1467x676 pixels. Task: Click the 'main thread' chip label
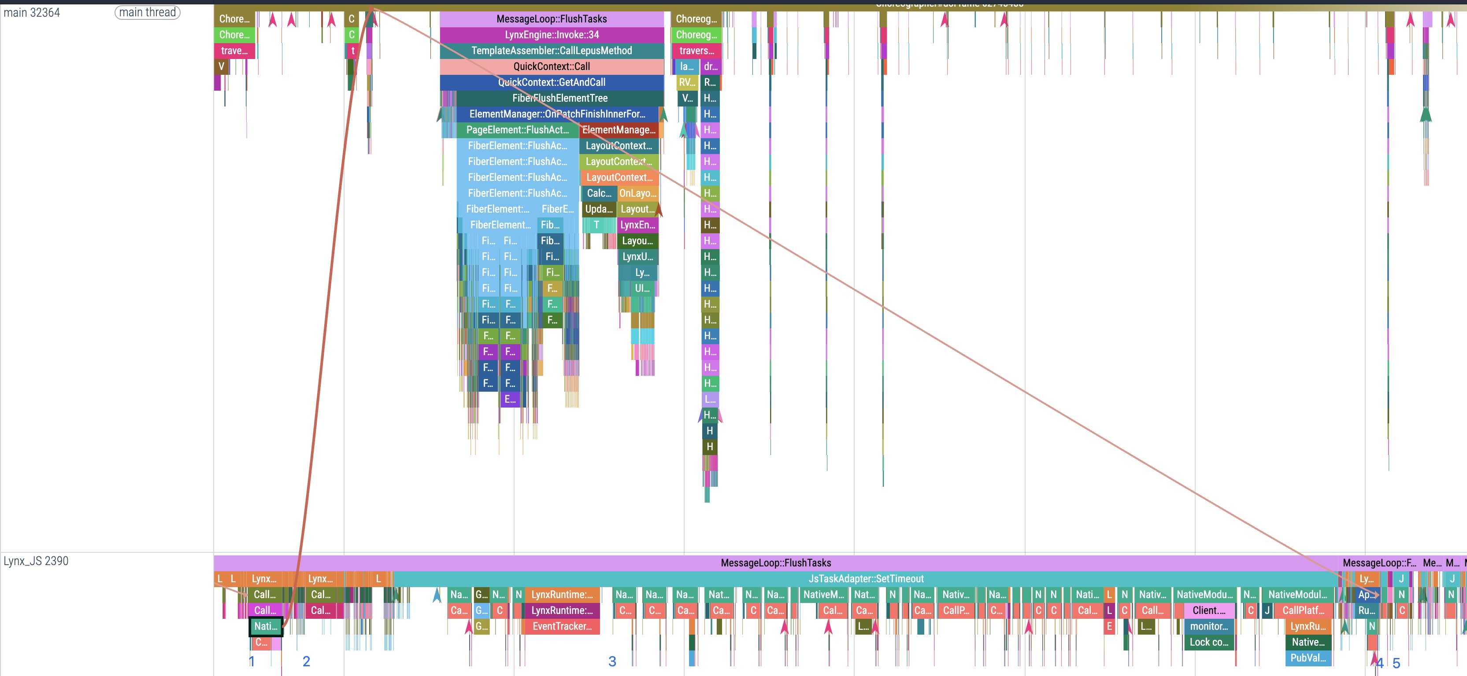click(147, 12)
